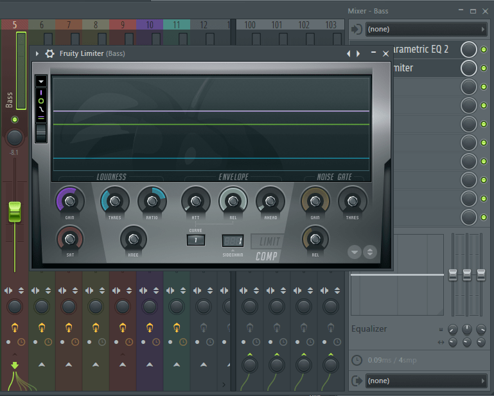Click track 100 send level knob
494x396 pixels.
pos(250,365)
